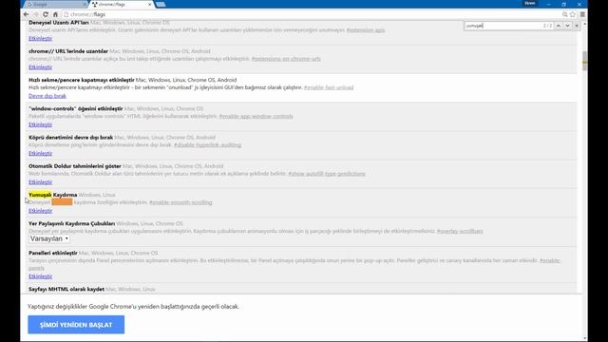Viewport: 608px width, 342px height.
Task: Enable Otomatik Doldur tahminlerini göster flag
Action: tap(40, 181)
